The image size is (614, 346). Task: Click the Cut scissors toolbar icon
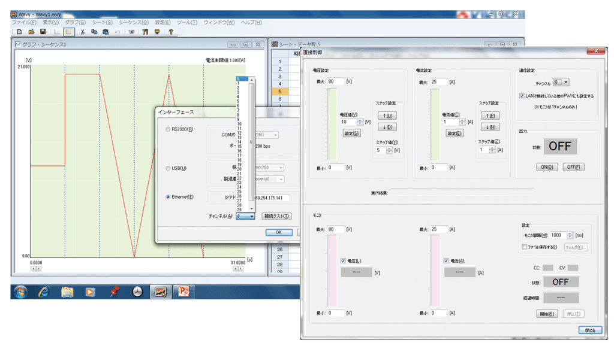coord(83,32)
